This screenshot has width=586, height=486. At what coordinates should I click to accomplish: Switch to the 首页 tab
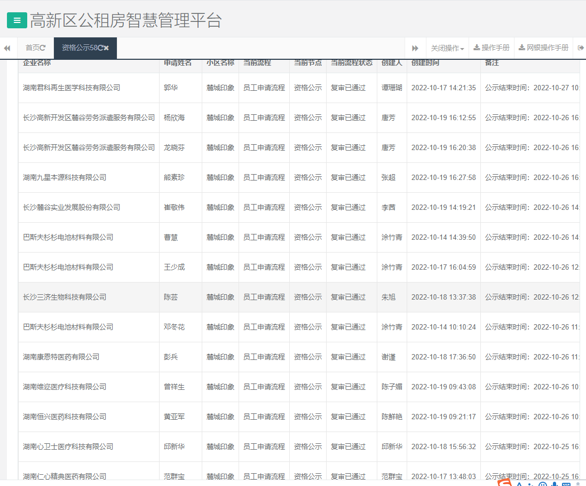pyautogui.click(x=31, y=48)
